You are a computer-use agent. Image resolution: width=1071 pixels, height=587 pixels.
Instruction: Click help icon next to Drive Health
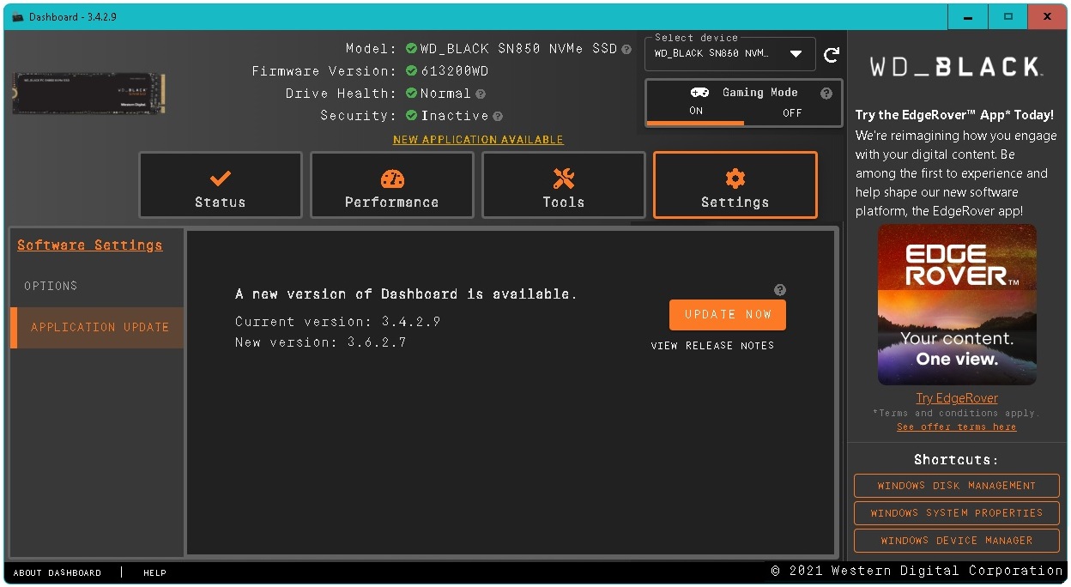pyautogui.click(x=481, y=94)
